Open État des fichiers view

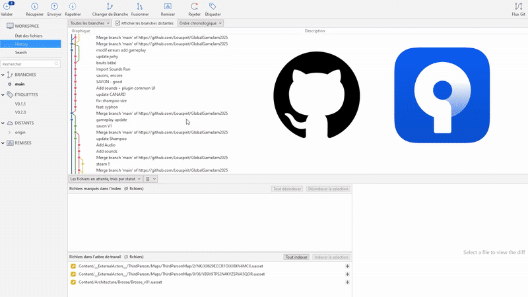coord(28,36)
